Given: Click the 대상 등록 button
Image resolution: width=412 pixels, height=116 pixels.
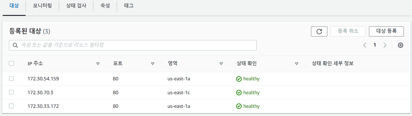Looking at the screenshot, I should click(386, 31).
